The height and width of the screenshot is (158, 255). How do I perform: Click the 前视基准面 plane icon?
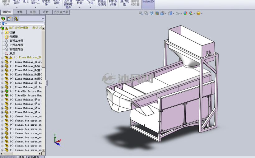click(6, 41)
